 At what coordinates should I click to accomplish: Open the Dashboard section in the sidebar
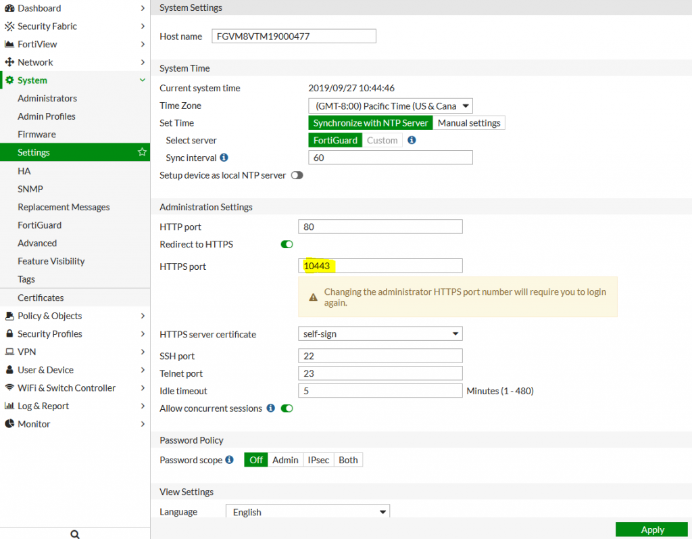(37, 9)
